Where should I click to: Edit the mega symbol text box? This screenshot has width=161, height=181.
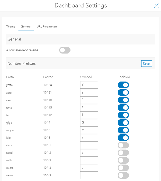click(x=89, y=130)
